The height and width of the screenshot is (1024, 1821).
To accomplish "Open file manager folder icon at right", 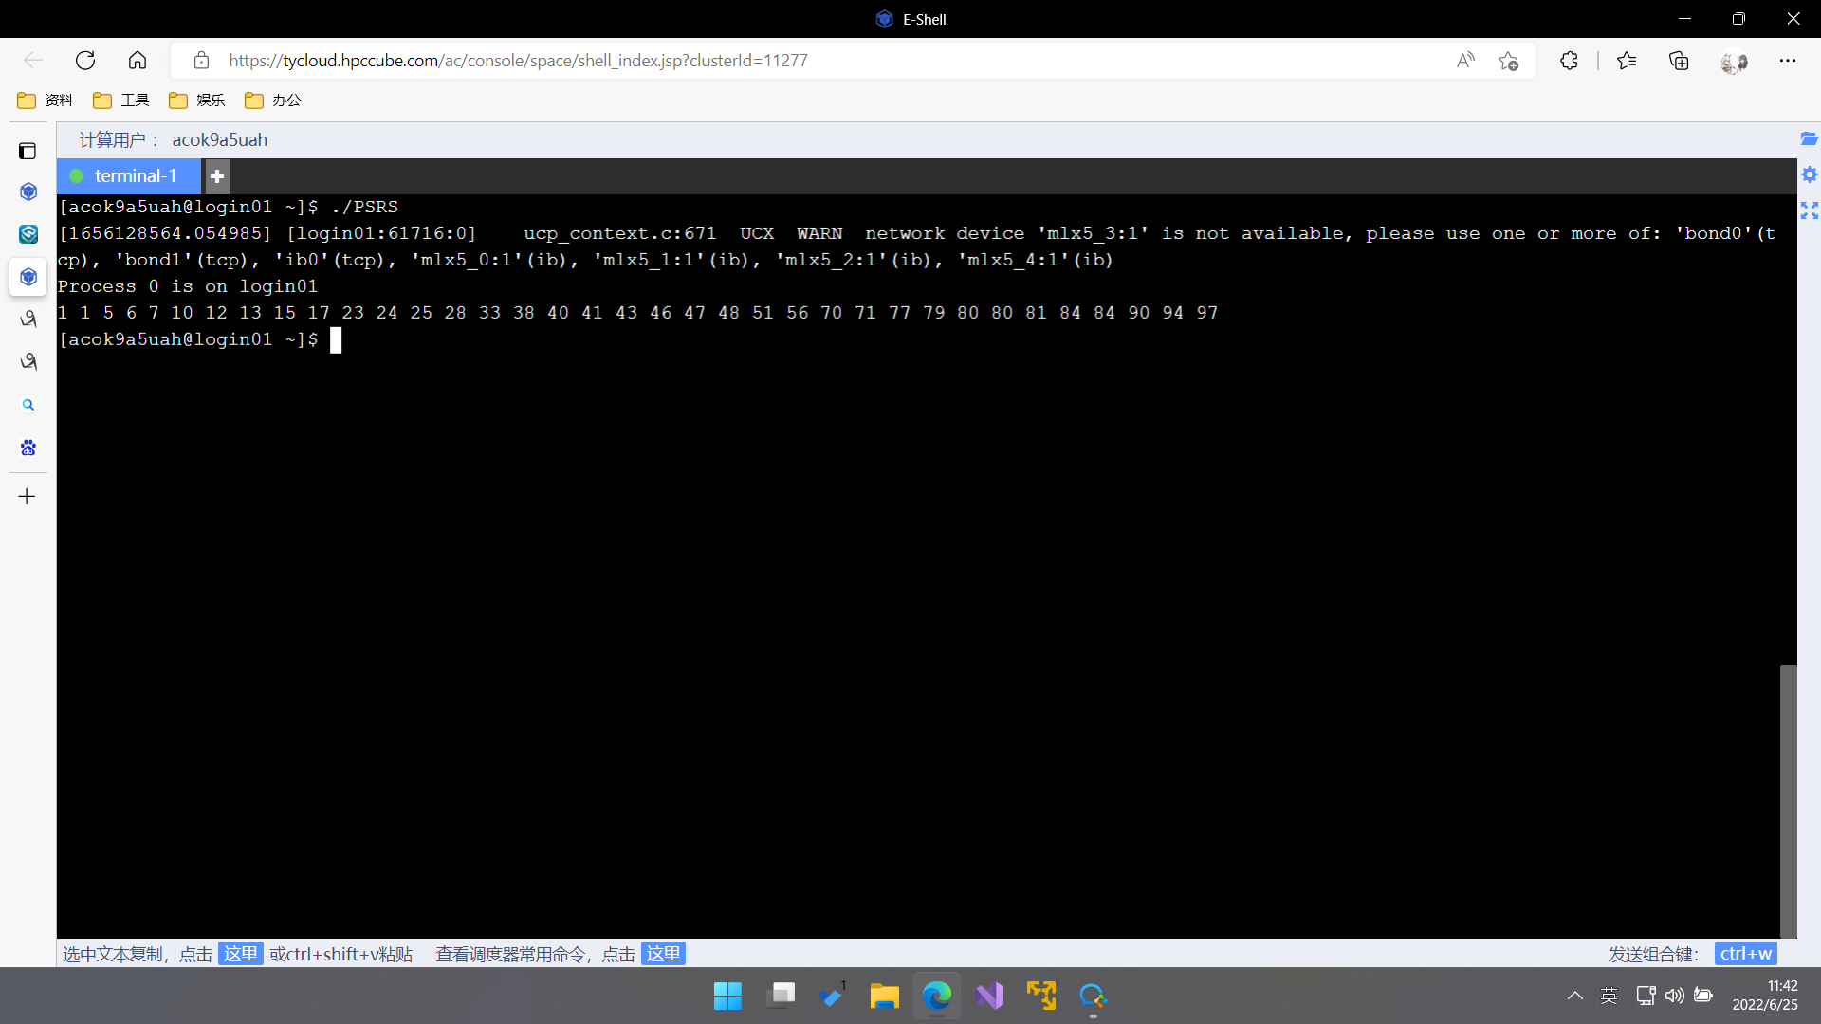I will pos(1809,139).
